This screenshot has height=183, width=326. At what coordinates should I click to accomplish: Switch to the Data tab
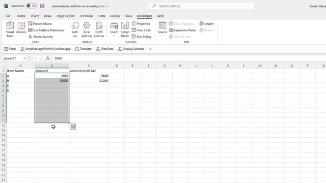coord(102,16)
